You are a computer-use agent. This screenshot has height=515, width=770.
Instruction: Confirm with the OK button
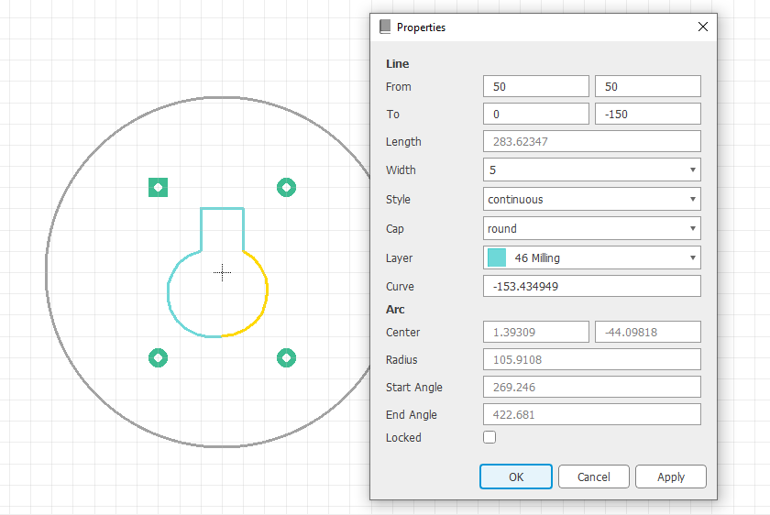[515, 477]
